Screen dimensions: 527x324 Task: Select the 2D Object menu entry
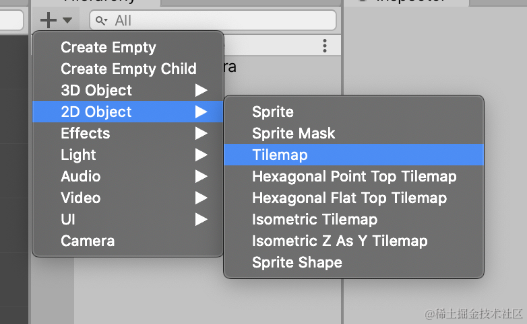128,112
